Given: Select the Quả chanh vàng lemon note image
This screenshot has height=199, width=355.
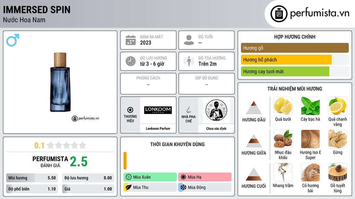Looking at the screenshot, I should pos(338,106).
